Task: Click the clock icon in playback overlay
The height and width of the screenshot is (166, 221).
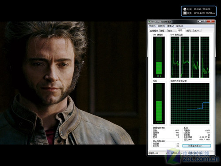Action: point(185,9)
